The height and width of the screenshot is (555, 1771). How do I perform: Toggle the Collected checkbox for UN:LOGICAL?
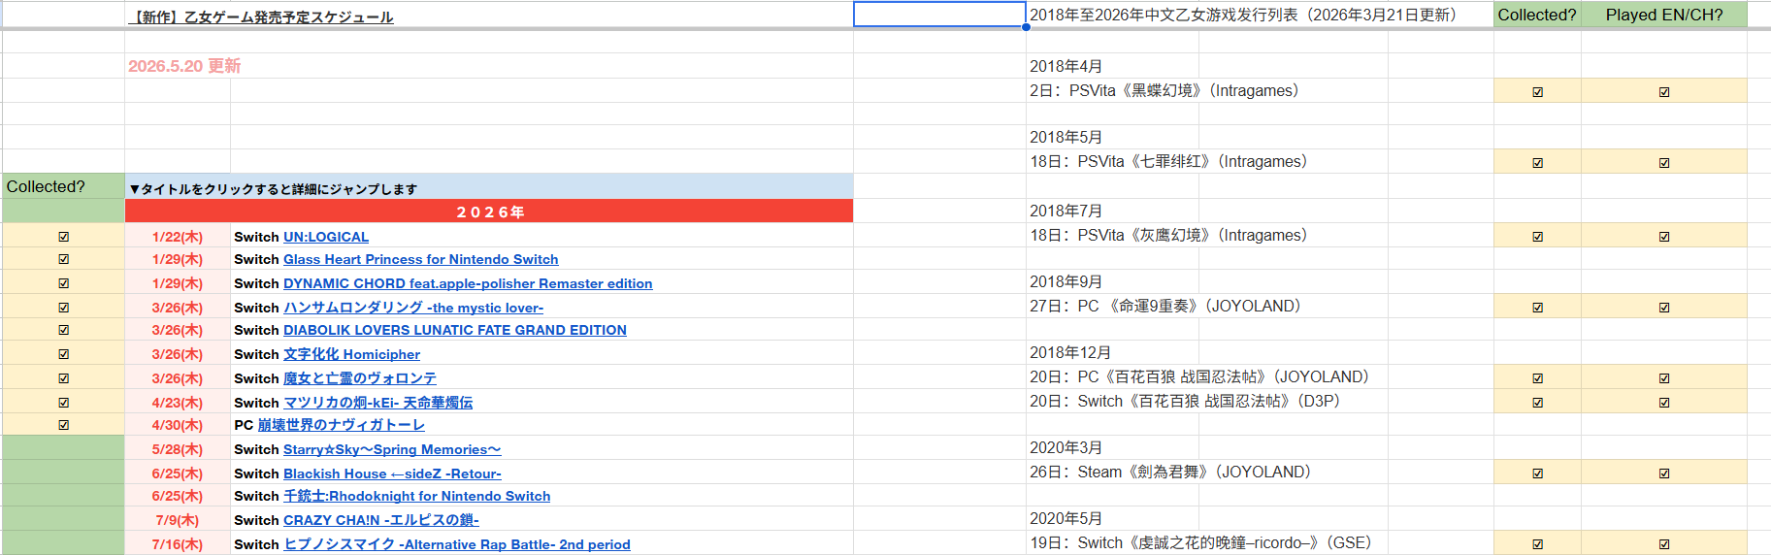tap(64, 237)
